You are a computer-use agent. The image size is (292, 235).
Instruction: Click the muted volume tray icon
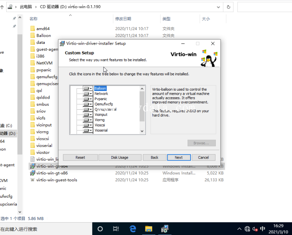[255, 229]
